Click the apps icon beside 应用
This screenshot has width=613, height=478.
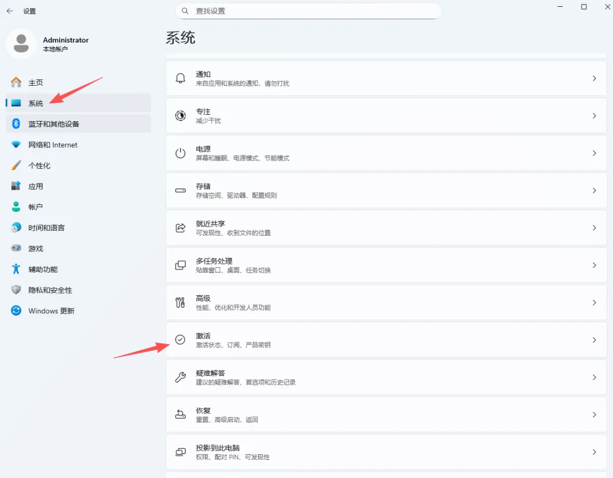click(16, 186)
